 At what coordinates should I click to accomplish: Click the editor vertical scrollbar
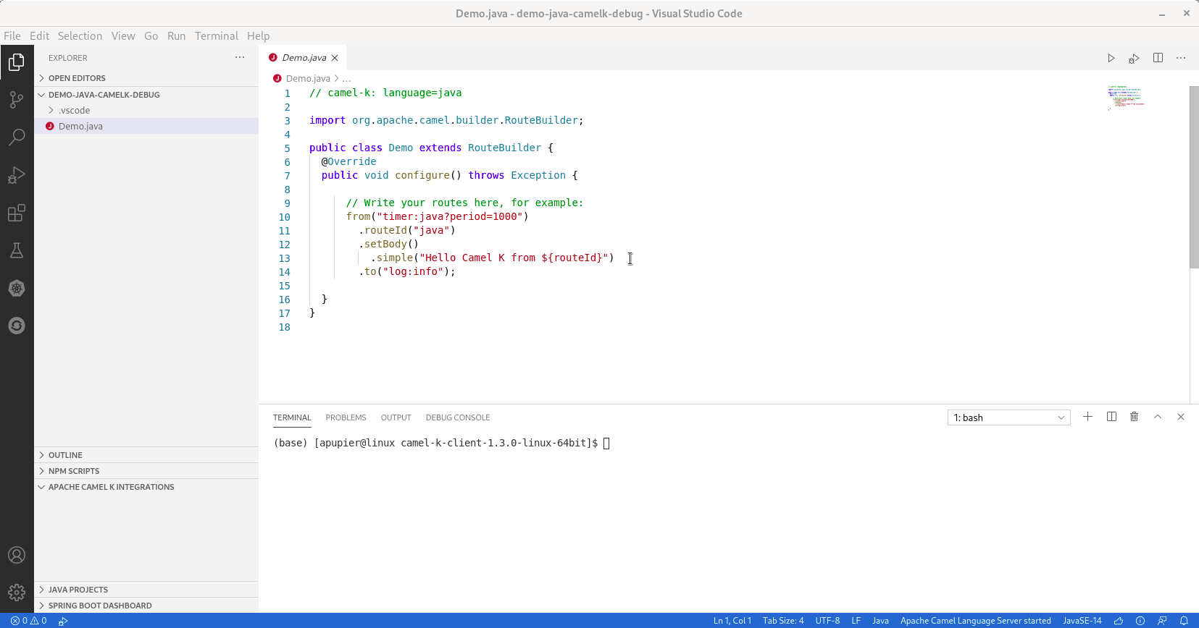click(1193, 177)
